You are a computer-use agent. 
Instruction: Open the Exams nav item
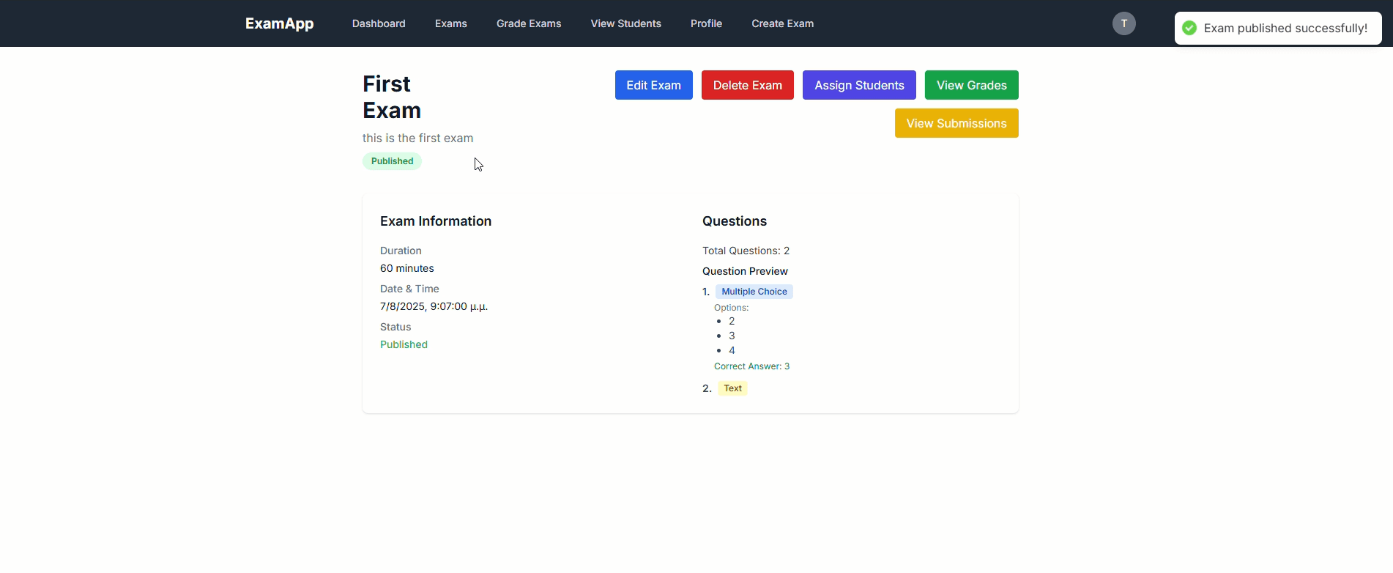[x=451, y=23]
